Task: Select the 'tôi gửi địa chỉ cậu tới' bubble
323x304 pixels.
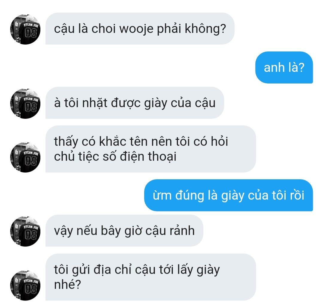Action: (150, 277)
